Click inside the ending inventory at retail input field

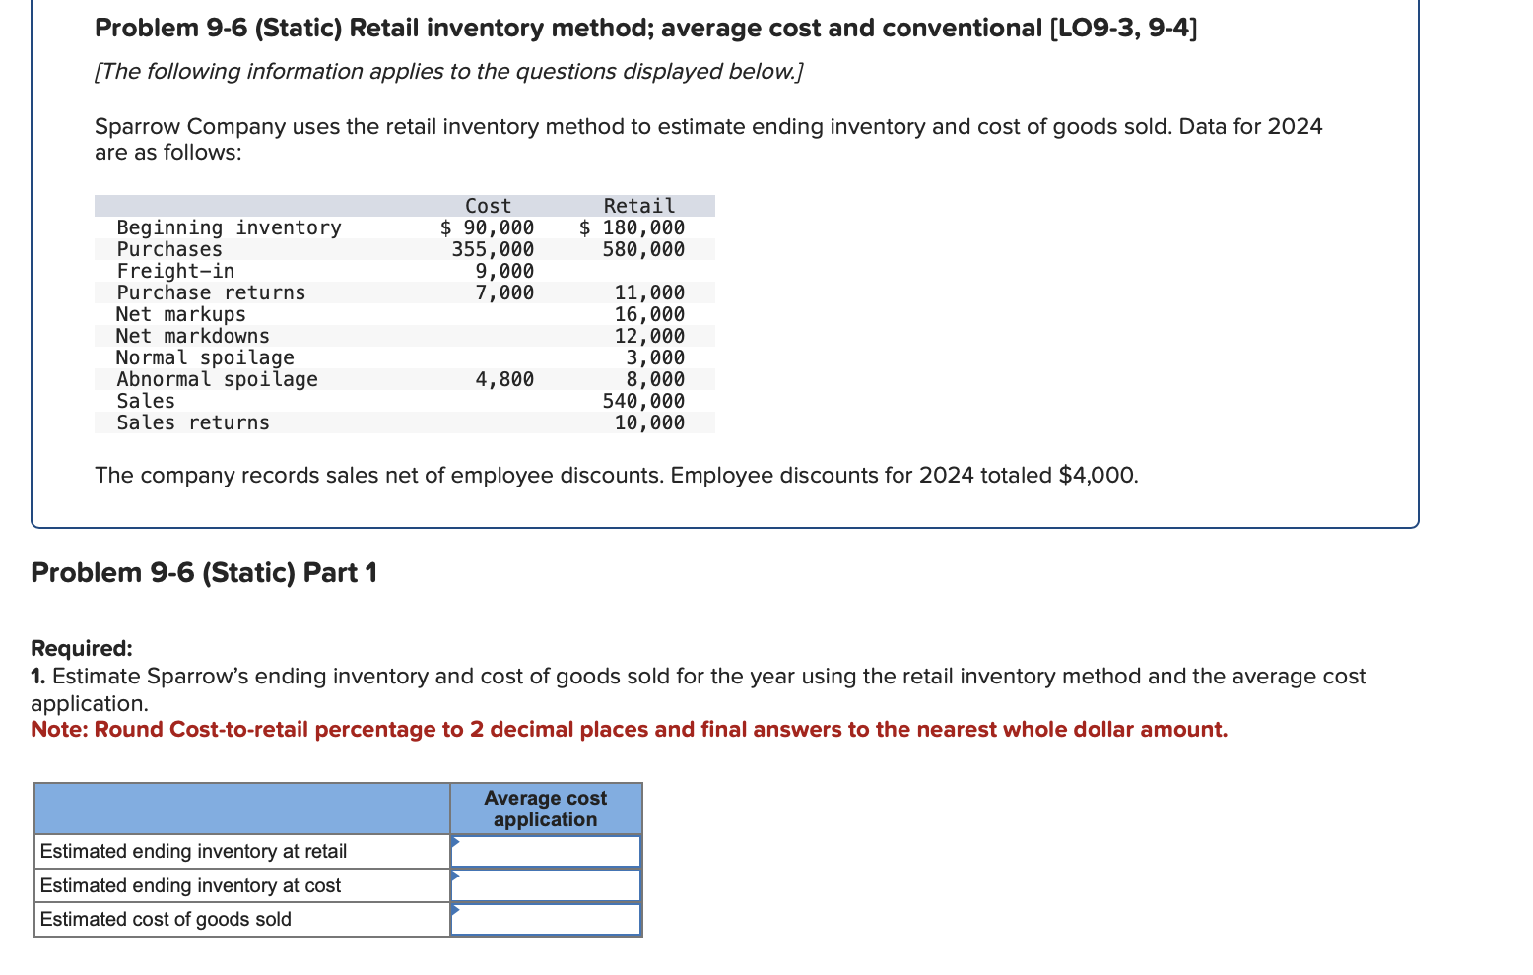click(x=547, y=850)
